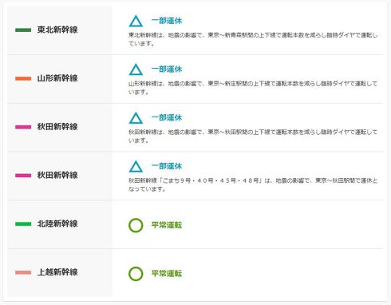Click the orange color bar beside 山形新幹線

(23, 78)
